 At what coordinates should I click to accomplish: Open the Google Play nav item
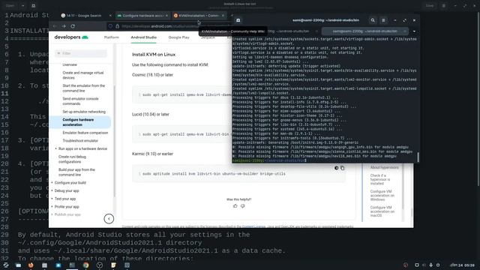pos(178,37)
